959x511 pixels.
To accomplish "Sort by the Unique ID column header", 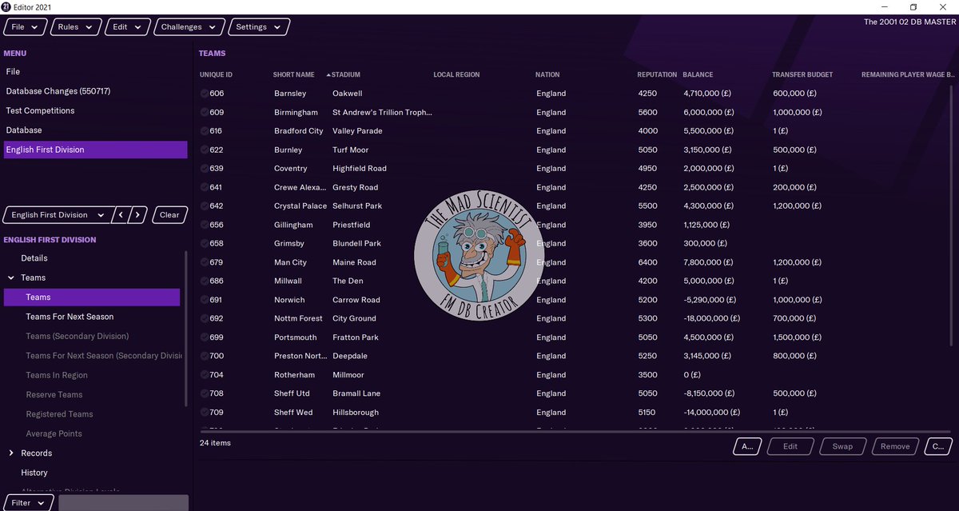I will click(x=216, y=74).
